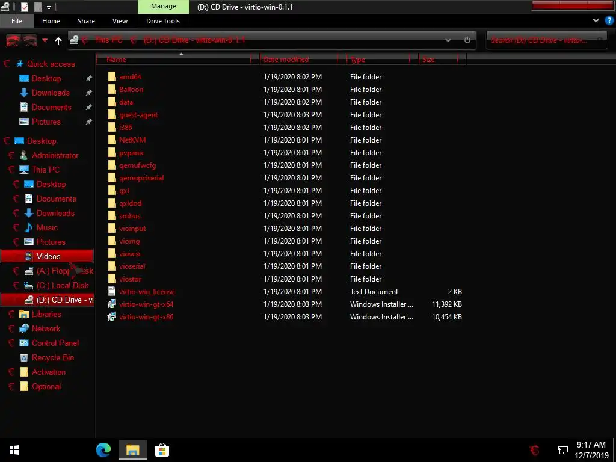The height and width of the screenshot is (462, 616).
Task: Open Control Panel from navigation pane
Action: click(x=55, y=343)
